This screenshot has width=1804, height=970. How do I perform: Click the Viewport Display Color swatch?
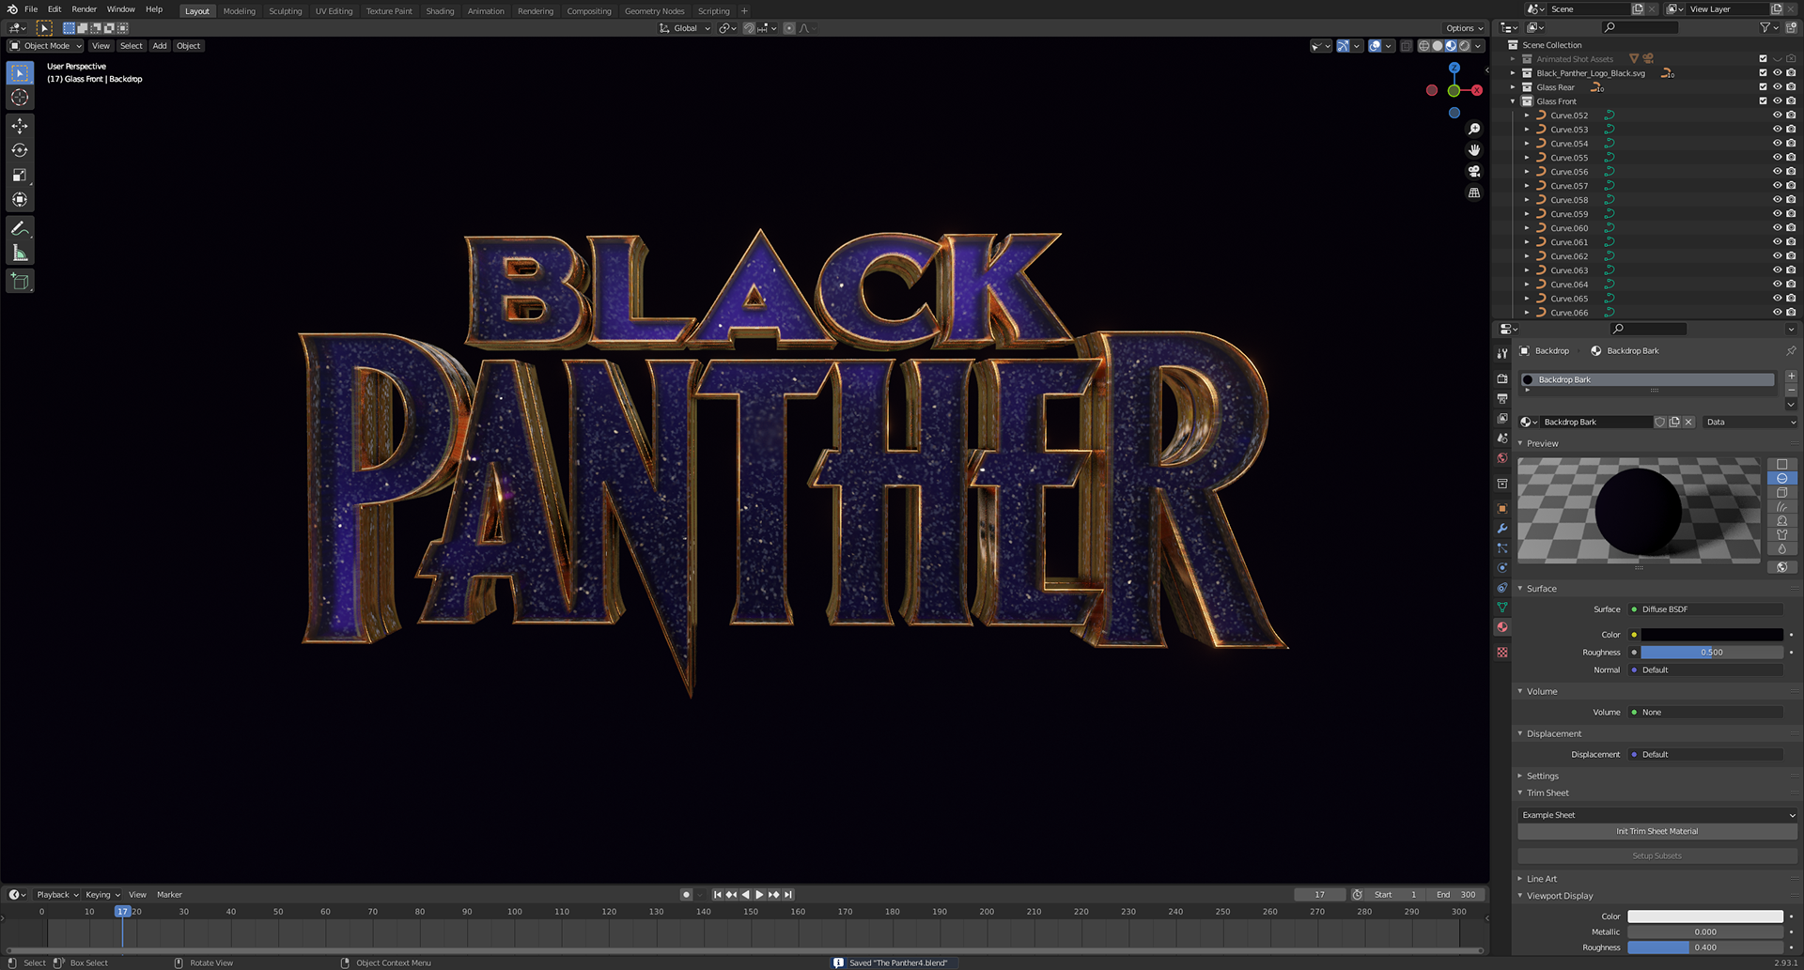(1705, 916)
